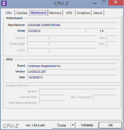Select the Mainboard tab
The image size is (124, 130).
coord(38,13)
